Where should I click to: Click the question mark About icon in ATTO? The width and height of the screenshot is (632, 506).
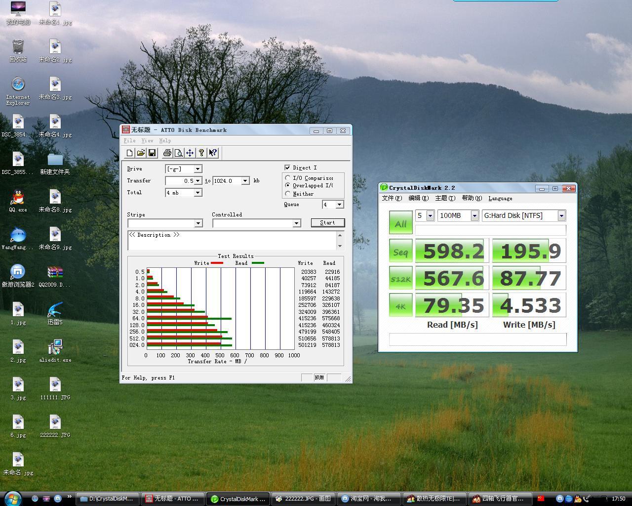(x=201, y=153)
